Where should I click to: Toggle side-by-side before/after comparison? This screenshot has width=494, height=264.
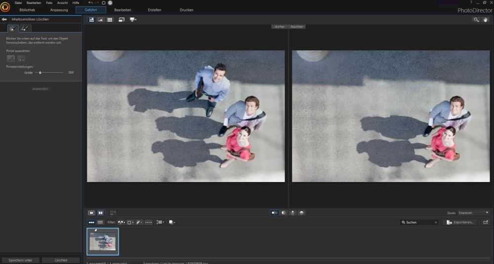pyautogui.click(x=274, y=213)
